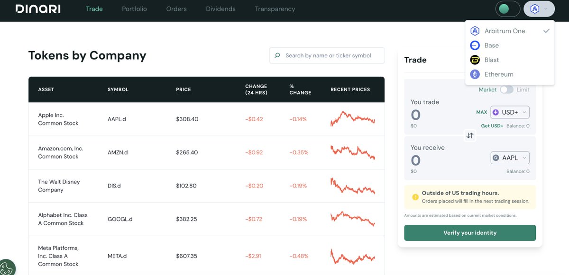569x275 pixels.
Task: Click the SYMBOL column header
Action: point(118,89)
